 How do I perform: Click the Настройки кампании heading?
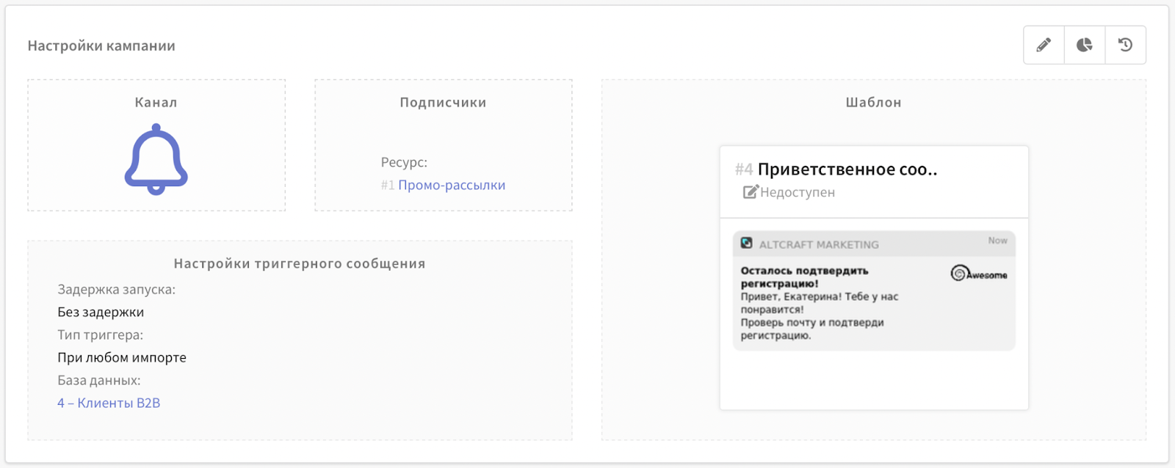pos(101,45)
